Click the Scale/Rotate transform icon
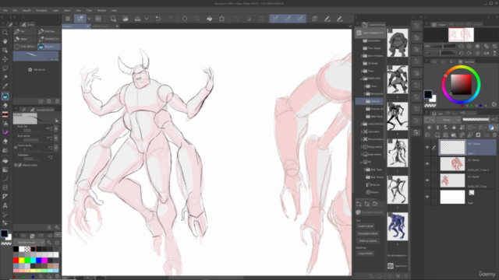 pyautogui.click(x=221, y=19)
